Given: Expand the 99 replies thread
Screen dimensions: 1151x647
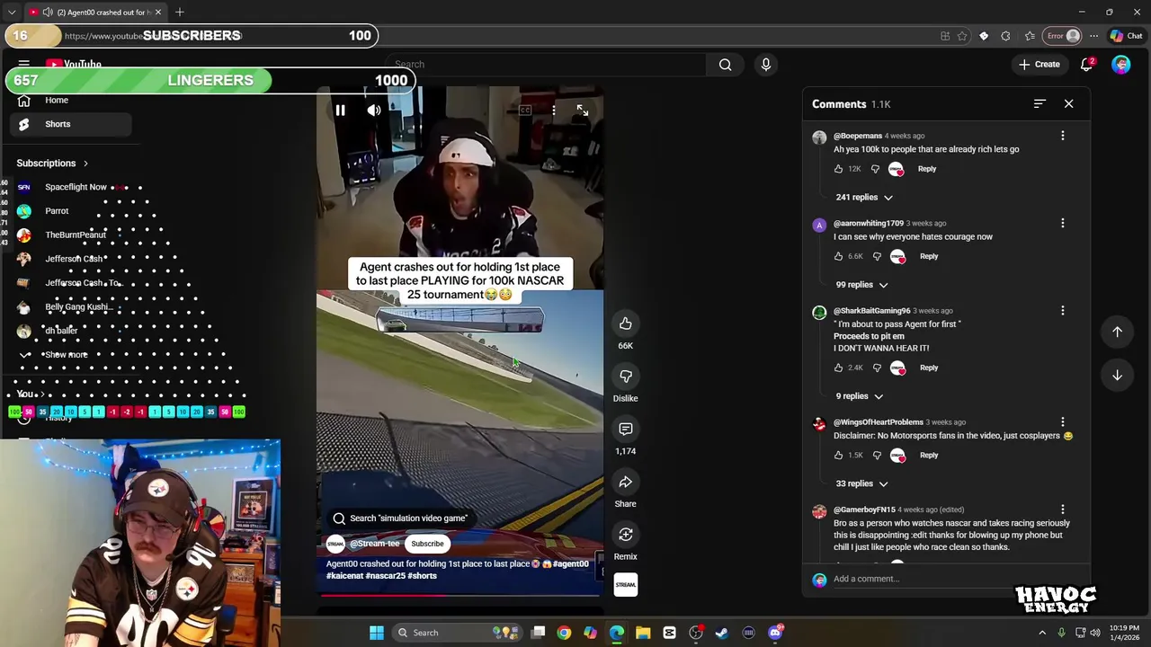Looking at the screenshot, I should coord(862,285).
